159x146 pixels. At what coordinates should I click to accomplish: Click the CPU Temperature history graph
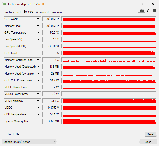click(x=109, y=114)
